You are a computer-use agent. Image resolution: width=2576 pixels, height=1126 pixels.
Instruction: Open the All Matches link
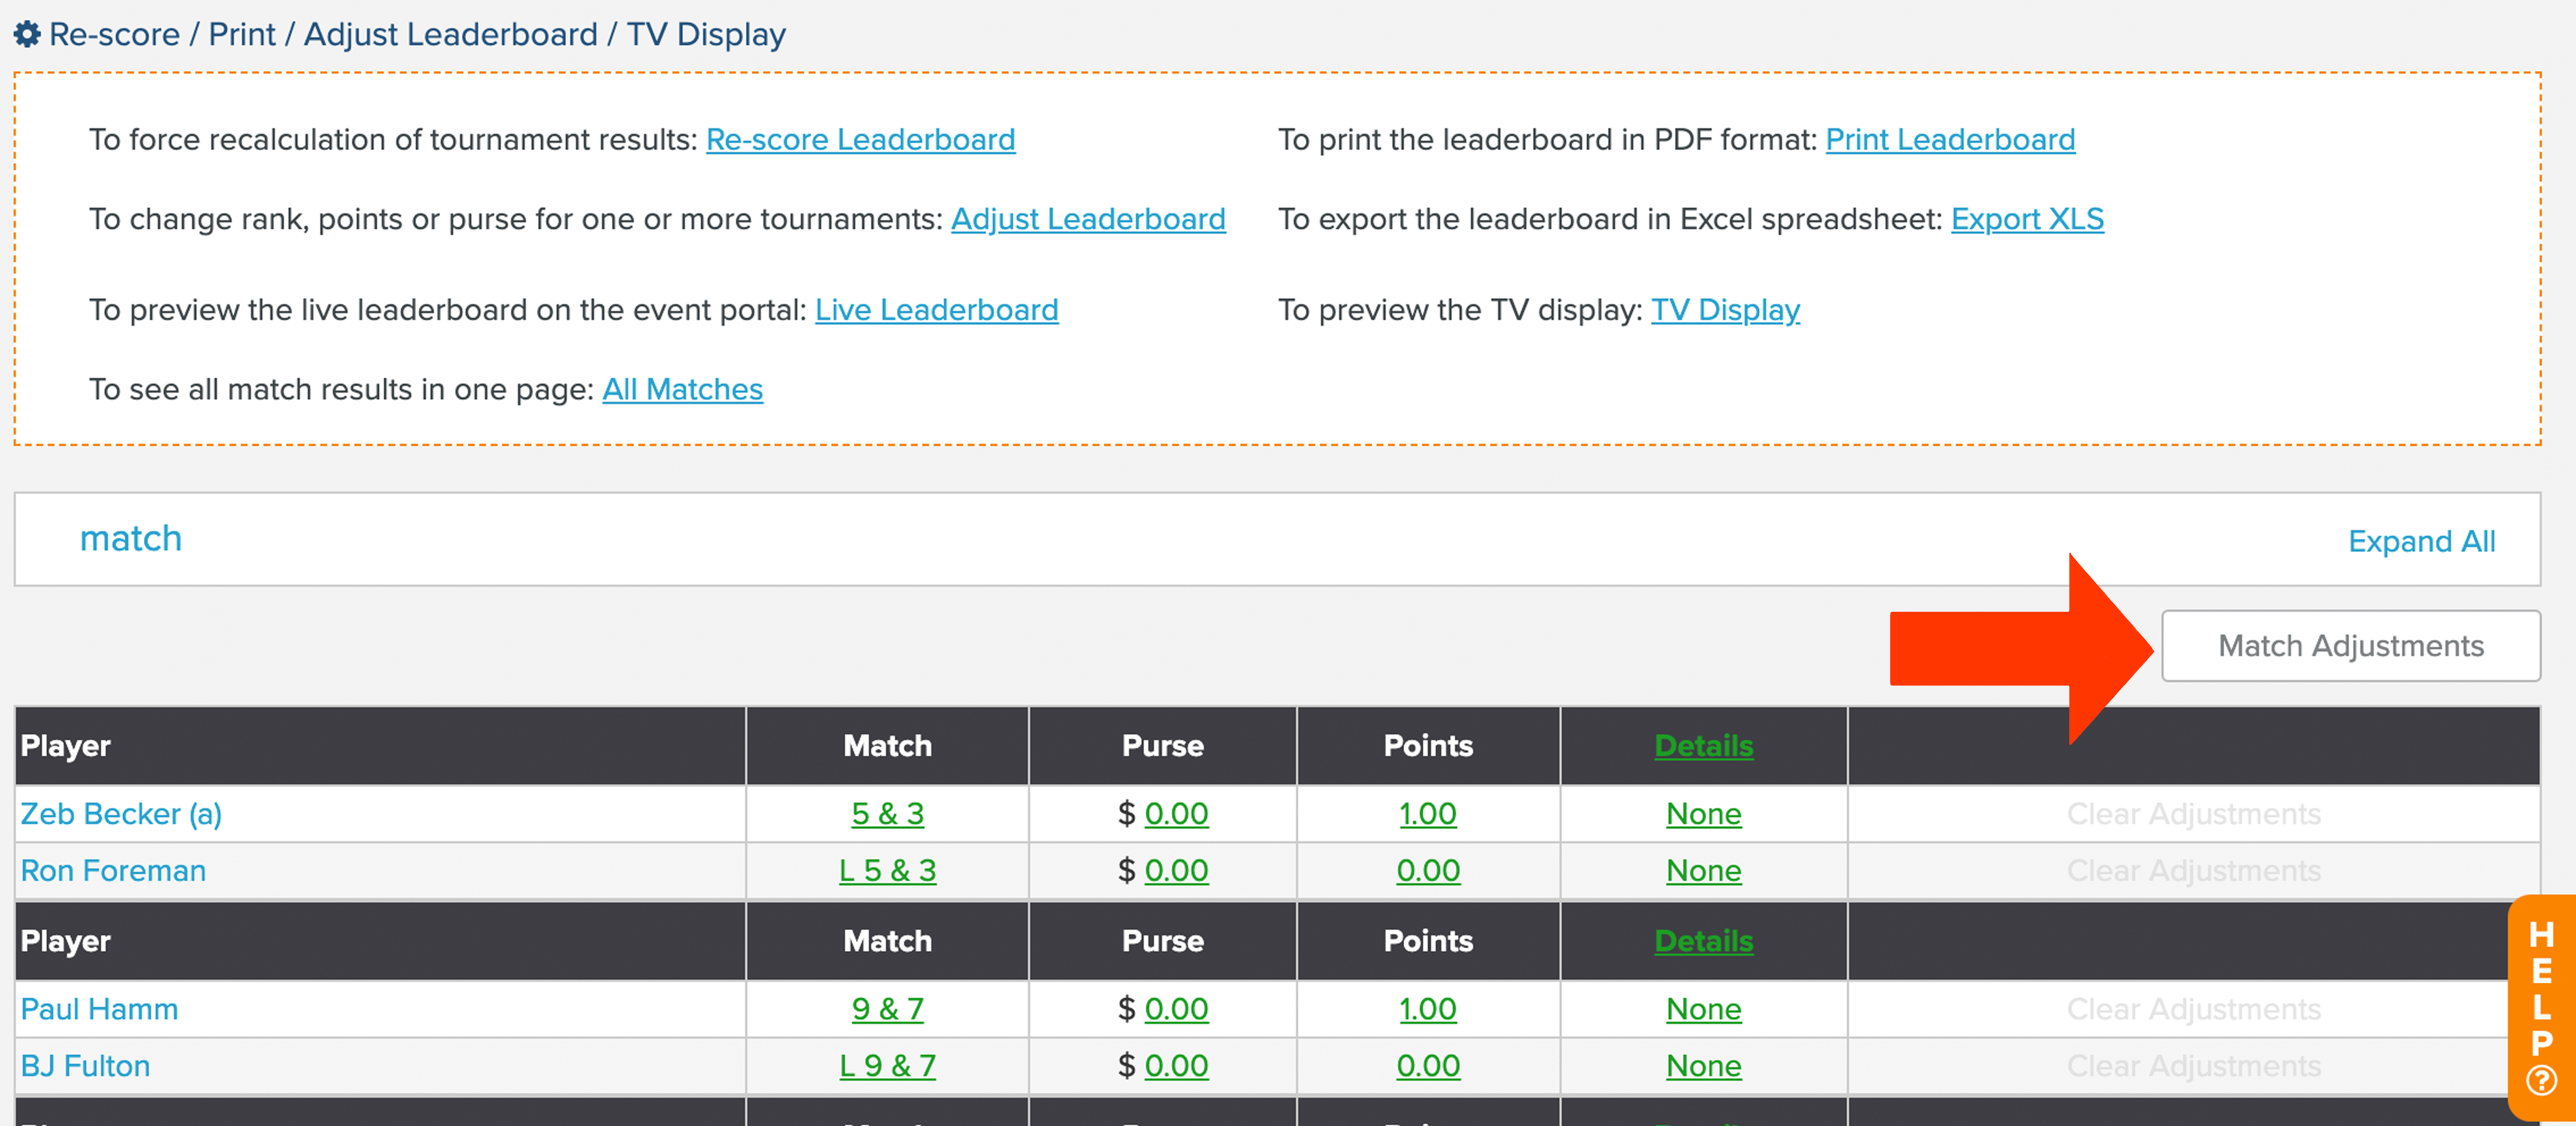tap(682, 389)
